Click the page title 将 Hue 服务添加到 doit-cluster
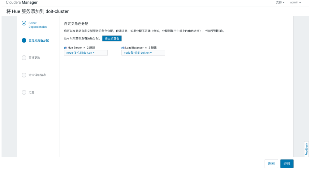Image resolution: width=311 pixels, height=170 pixels. point(37,11)
